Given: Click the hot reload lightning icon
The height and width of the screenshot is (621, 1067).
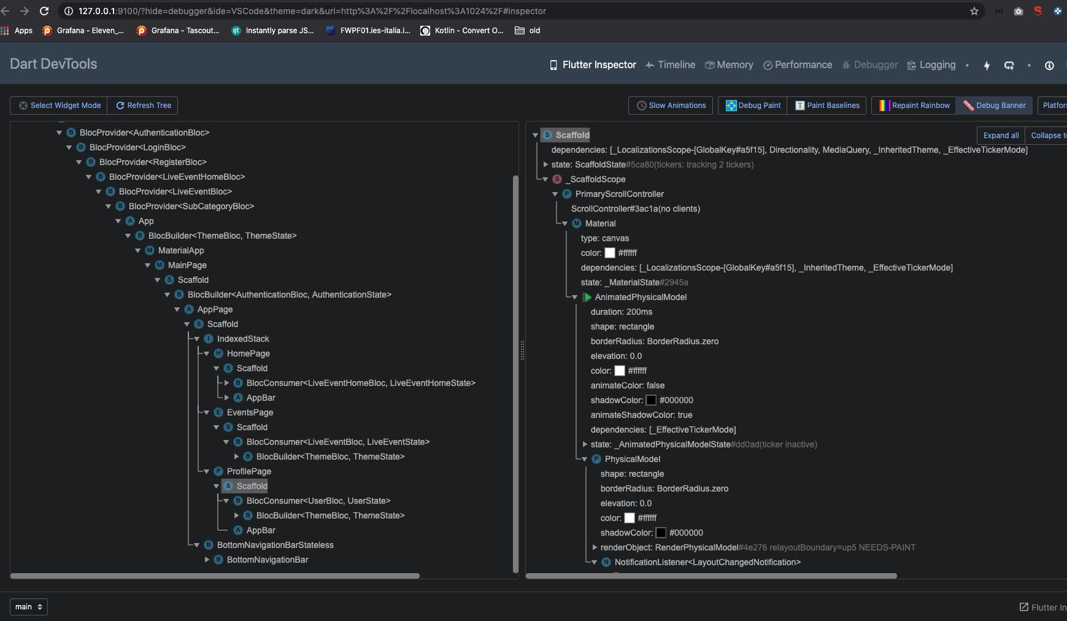Looking at the screenshot, I should 987,66.
